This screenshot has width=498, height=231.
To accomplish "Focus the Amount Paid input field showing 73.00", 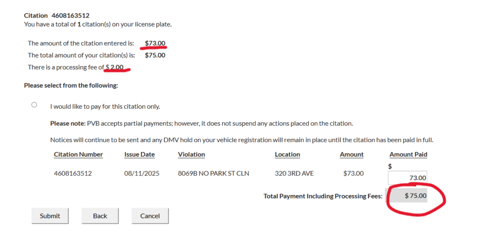I will click(408, 178).
